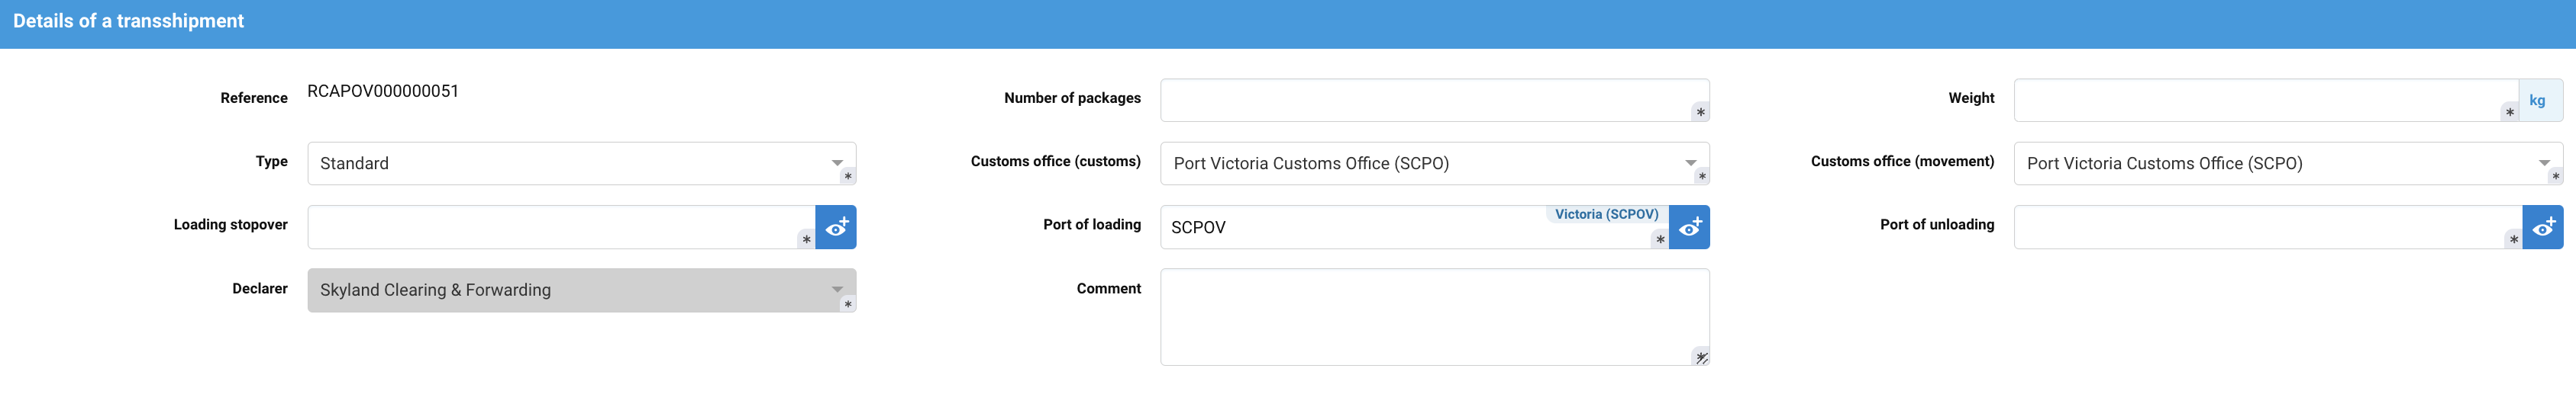Click the Port of loading field containing SCPOV

(x=1350, y=229)
